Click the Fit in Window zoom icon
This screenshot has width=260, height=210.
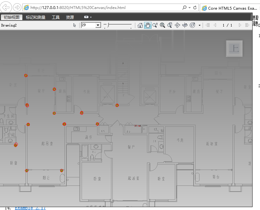coord(163,25)
